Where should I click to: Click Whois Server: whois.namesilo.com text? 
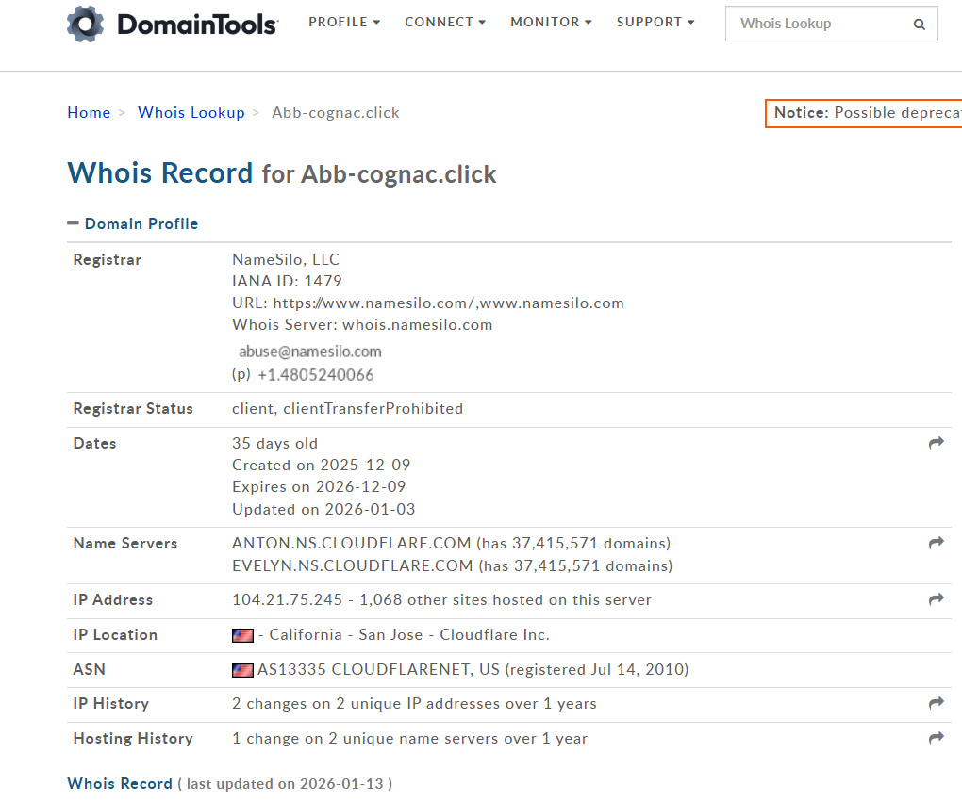pos(362,325)
